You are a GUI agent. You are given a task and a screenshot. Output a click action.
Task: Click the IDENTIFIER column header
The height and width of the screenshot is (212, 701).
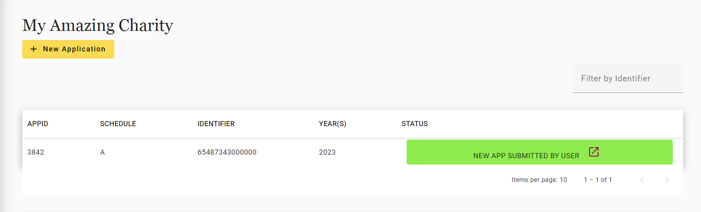[x=216, y=124]
